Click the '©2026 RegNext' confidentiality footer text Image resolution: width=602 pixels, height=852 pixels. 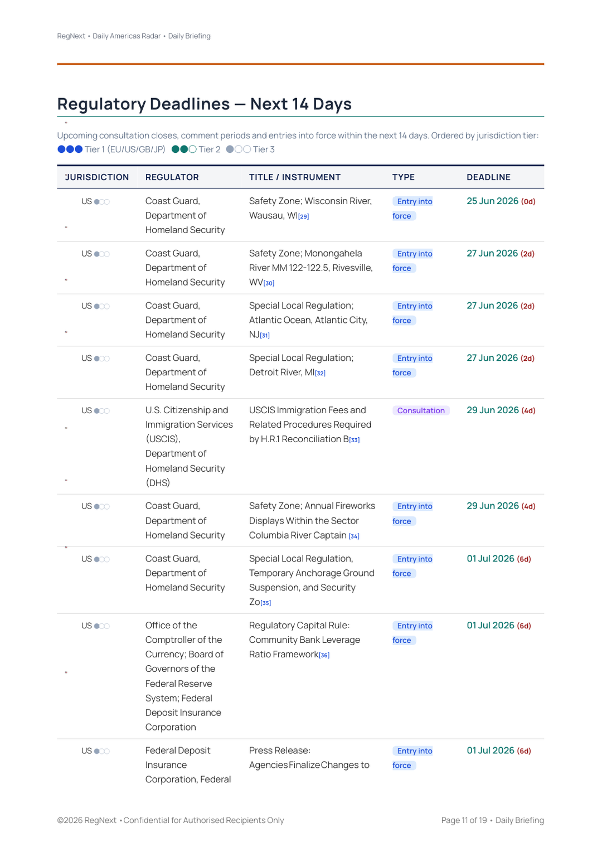(x=171, y=821)
